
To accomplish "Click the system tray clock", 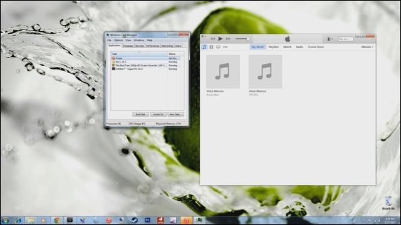I will click(390, 221).
